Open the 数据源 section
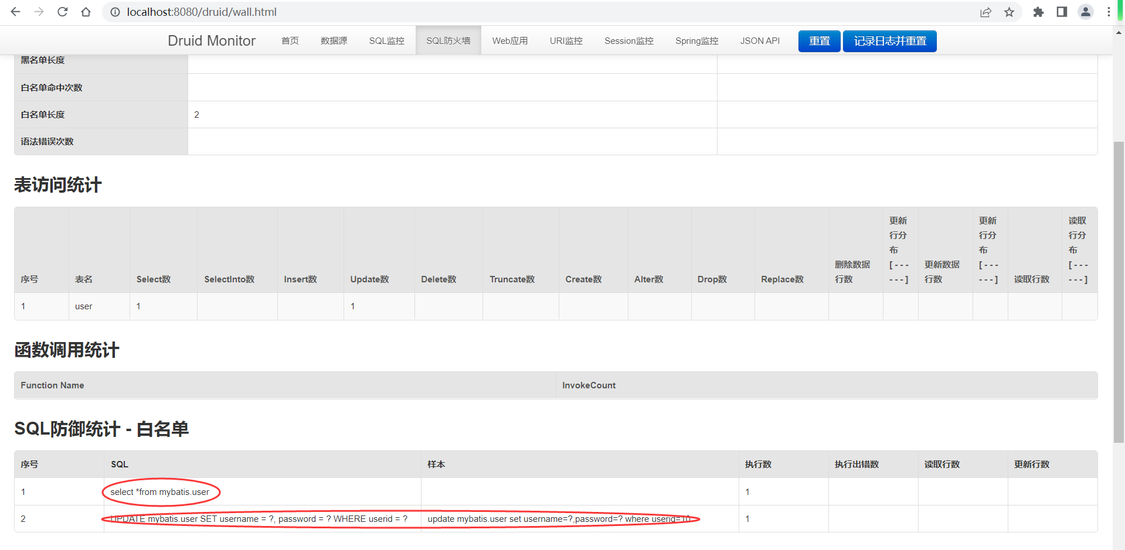 [333, 40]
